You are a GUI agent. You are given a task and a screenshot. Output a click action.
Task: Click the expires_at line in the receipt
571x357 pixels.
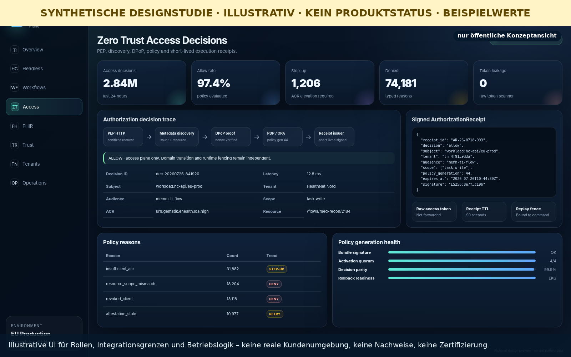click(x=460, y=179)
